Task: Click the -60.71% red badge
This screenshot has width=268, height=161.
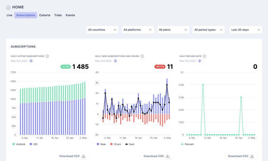Action: tap(160, 67)
